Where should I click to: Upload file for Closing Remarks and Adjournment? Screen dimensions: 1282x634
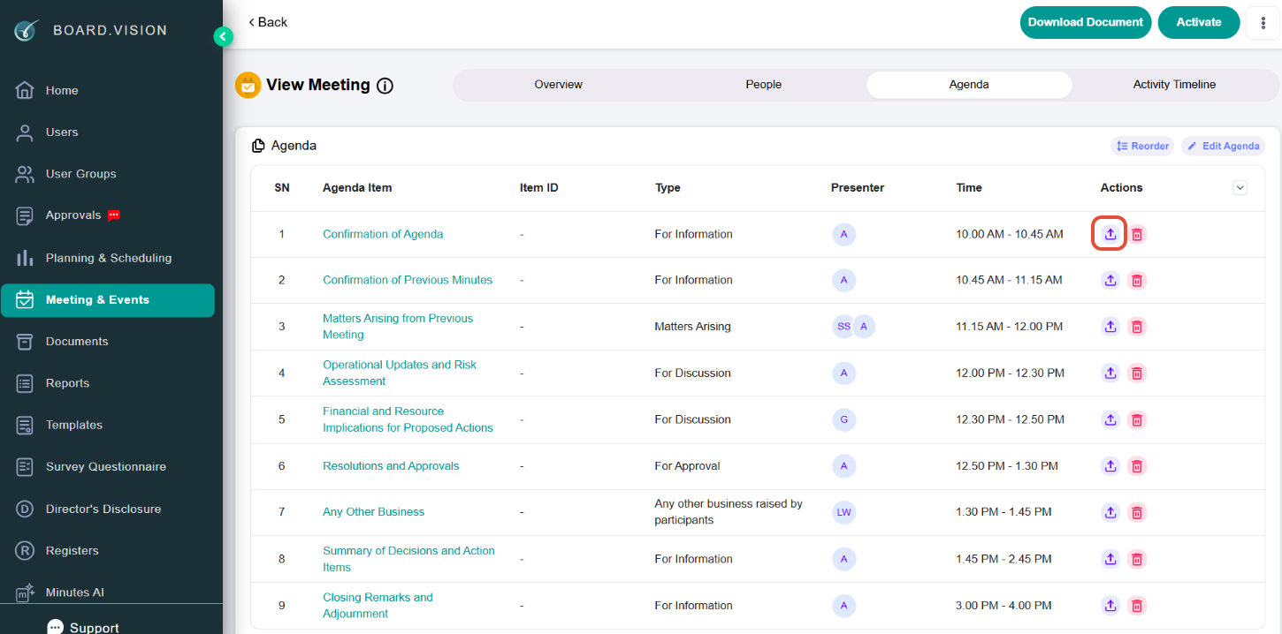tap(1110, 606)
